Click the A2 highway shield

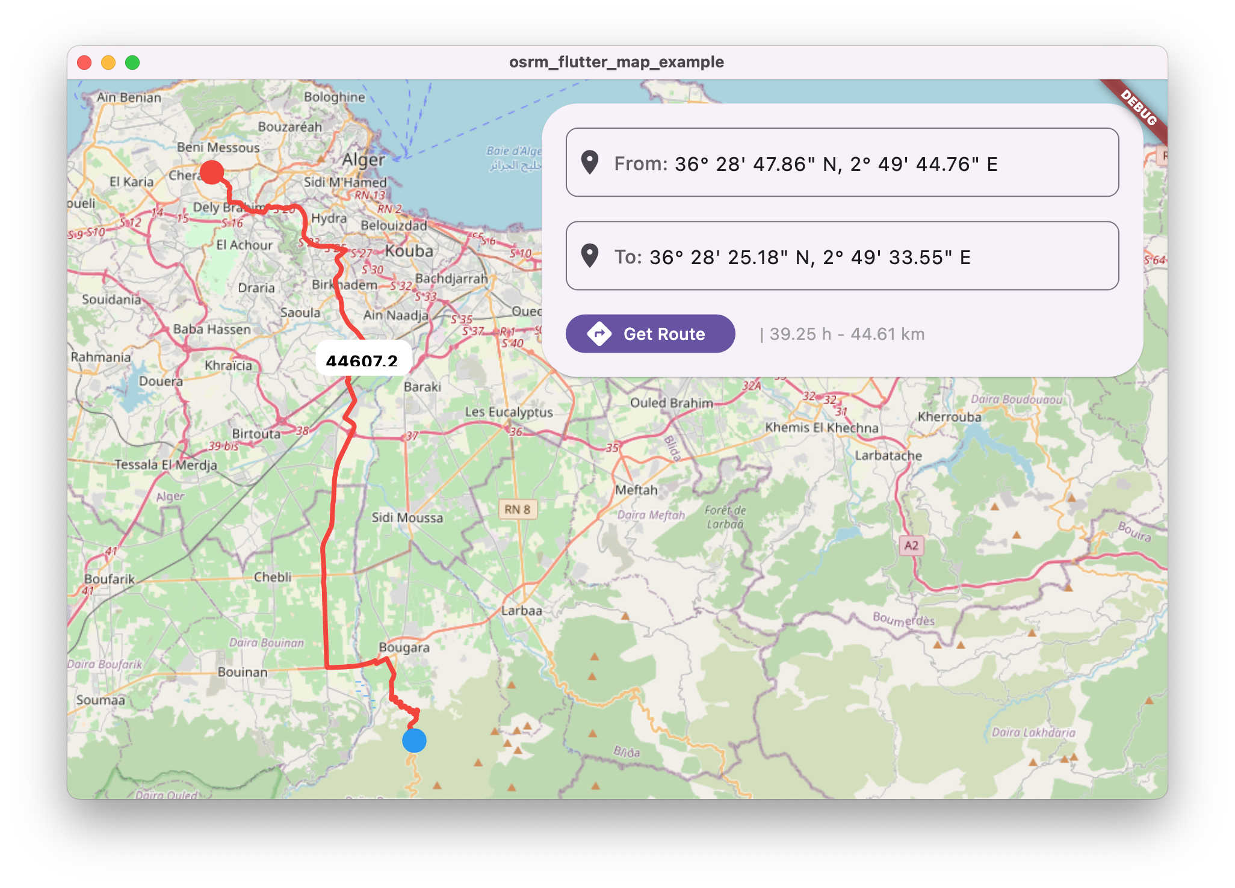pos(911,546)
